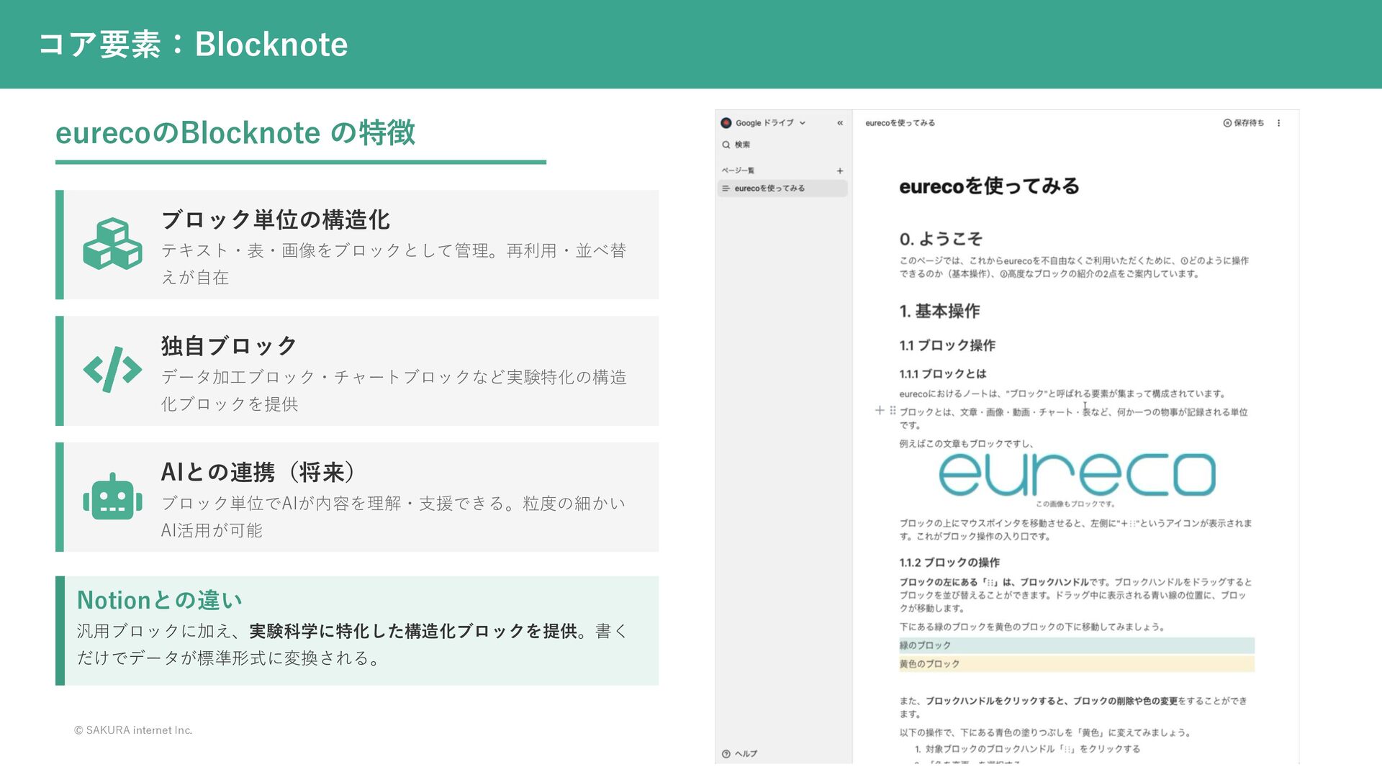Click the add block plus icon
The image size is (1382, 777).
(879, 411)
